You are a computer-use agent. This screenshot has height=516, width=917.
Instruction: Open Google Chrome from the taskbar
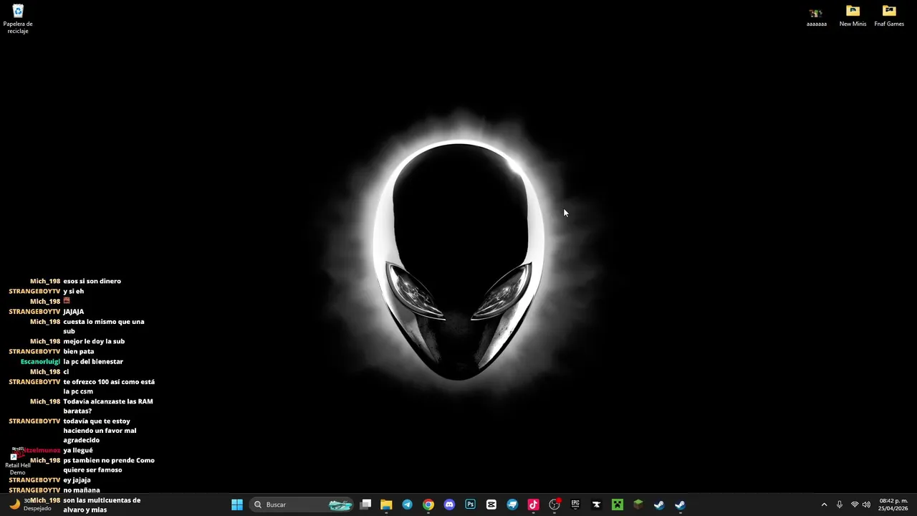tap(428, 505)
